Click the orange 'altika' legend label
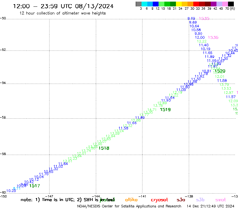This screenshot has width=238, height=209. point(131,200)
